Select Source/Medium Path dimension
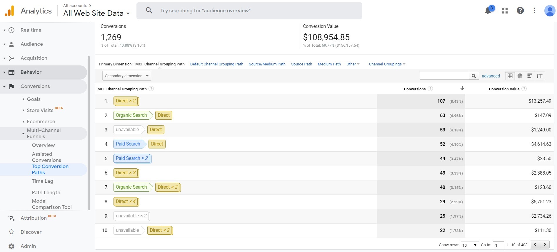 point(267,64)
